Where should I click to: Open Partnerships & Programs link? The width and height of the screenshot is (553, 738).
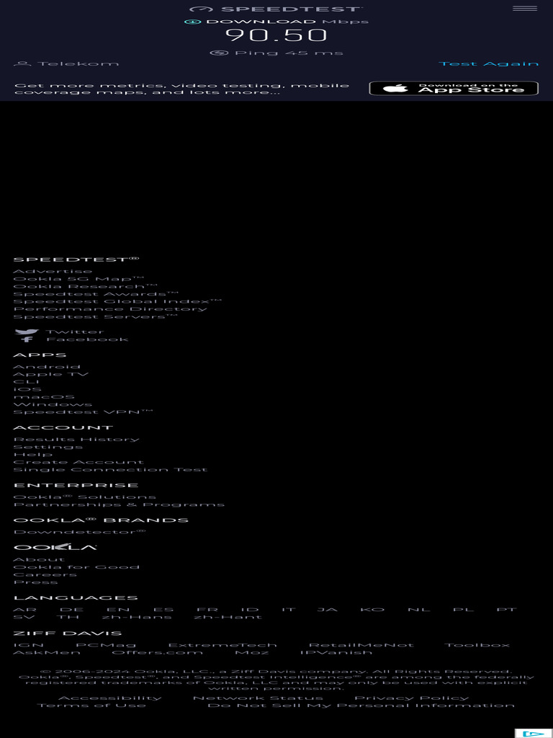(x=119, y=504)
